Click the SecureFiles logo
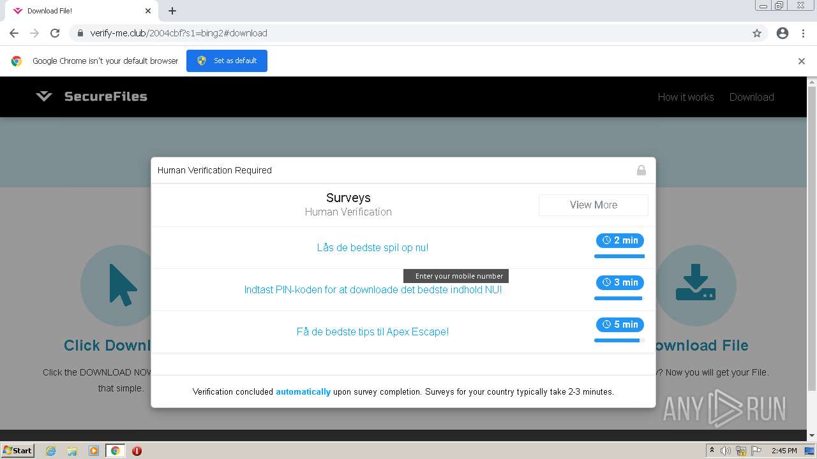The height and width of the screenshot is (459, 817). click(91, 97)
